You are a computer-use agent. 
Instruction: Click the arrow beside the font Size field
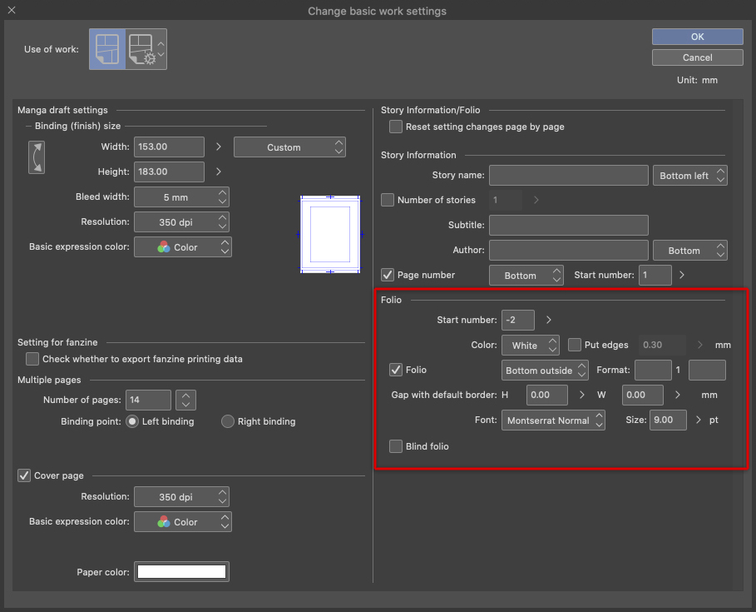[698, 420]
